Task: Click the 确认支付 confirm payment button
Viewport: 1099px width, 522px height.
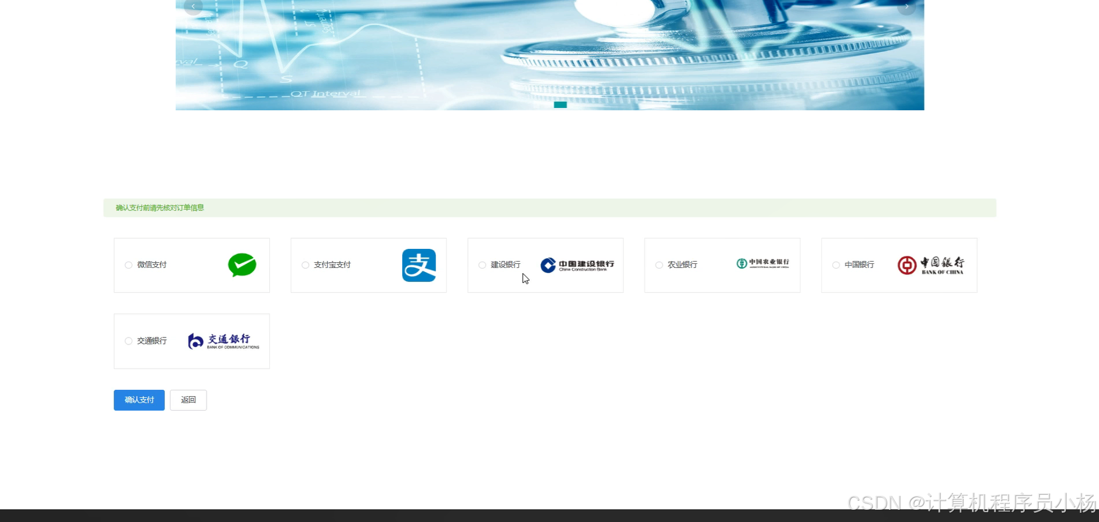Action: click(139, 400)
